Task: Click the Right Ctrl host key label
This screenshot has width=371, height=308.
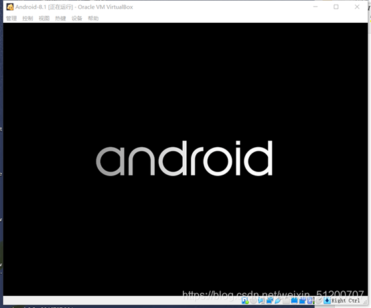Action: tap(346, 301)
